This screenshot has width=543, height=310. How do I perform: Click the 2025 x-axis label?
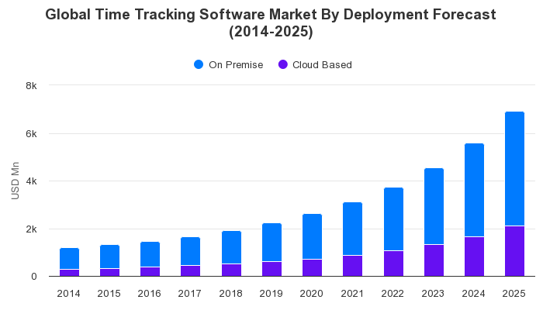pyautogui.click(x=514, y=294)
